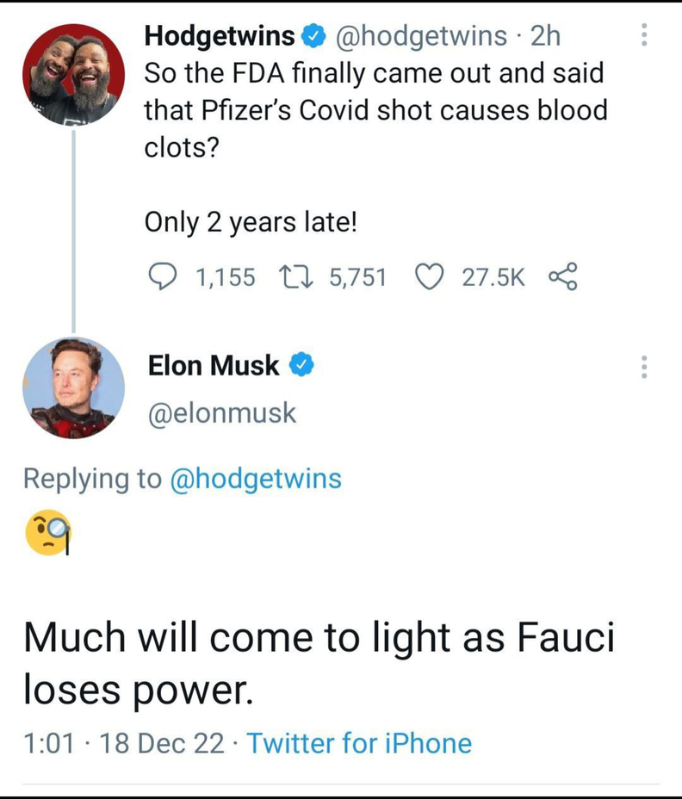Open the Hodgetwins tweet text about FDA
Viewport: 682px width, 799px height.
(x=375, y=109)
